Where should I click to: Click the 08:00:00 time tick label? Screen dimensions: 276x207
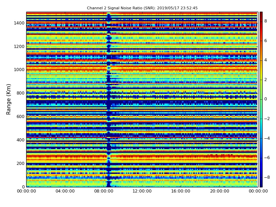click(104, 191)
